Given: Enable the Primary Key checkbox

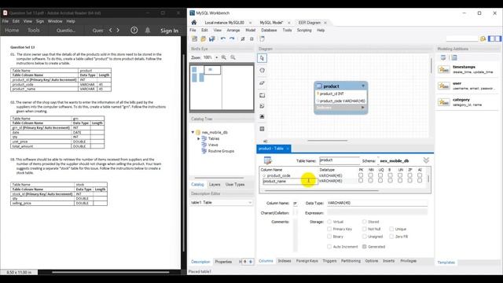Looking at the screenshot, I should (x=329, y=229).
